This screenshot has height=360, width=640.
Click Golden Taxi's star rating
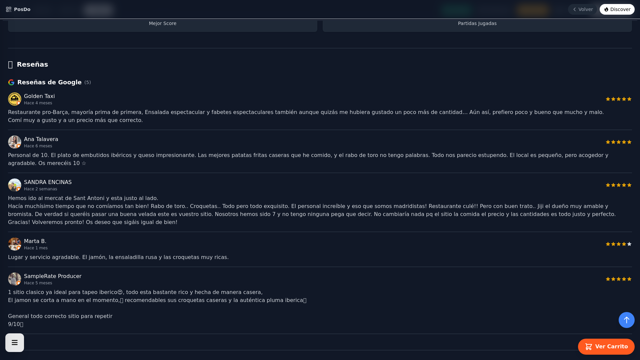(619, 99)
